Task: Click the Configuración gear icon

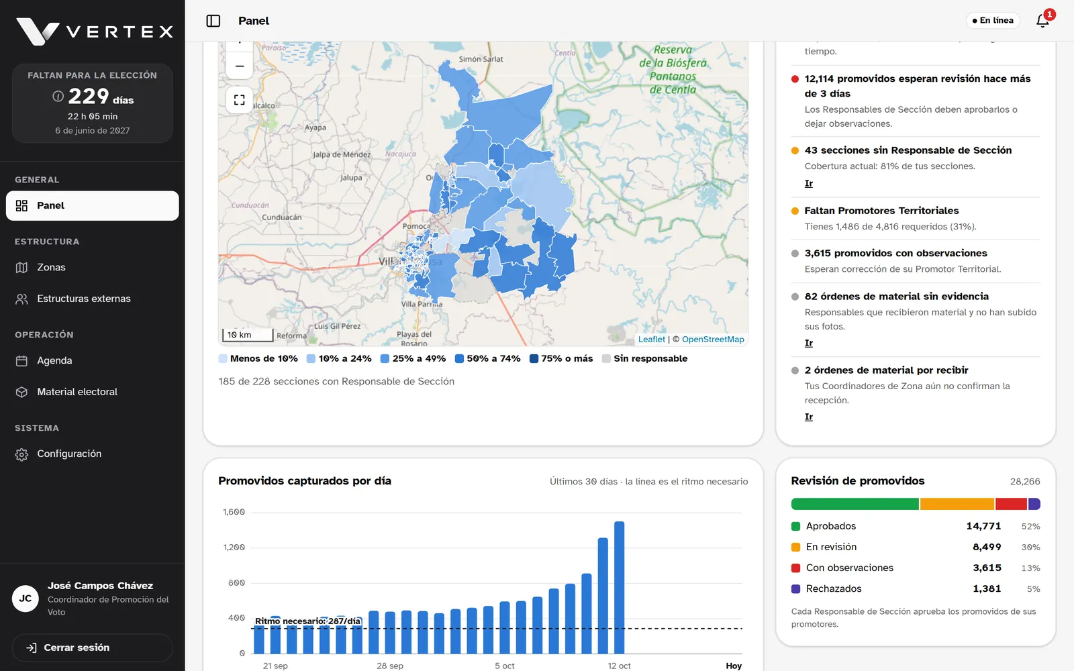Action: [x=21, y=454]
